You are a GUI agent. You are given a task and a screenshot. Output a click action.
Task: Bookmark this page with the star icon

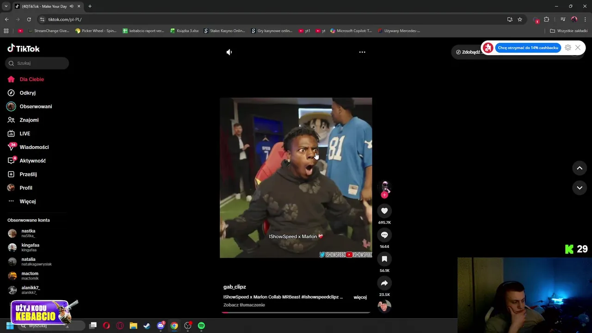(x=520, y=19)
